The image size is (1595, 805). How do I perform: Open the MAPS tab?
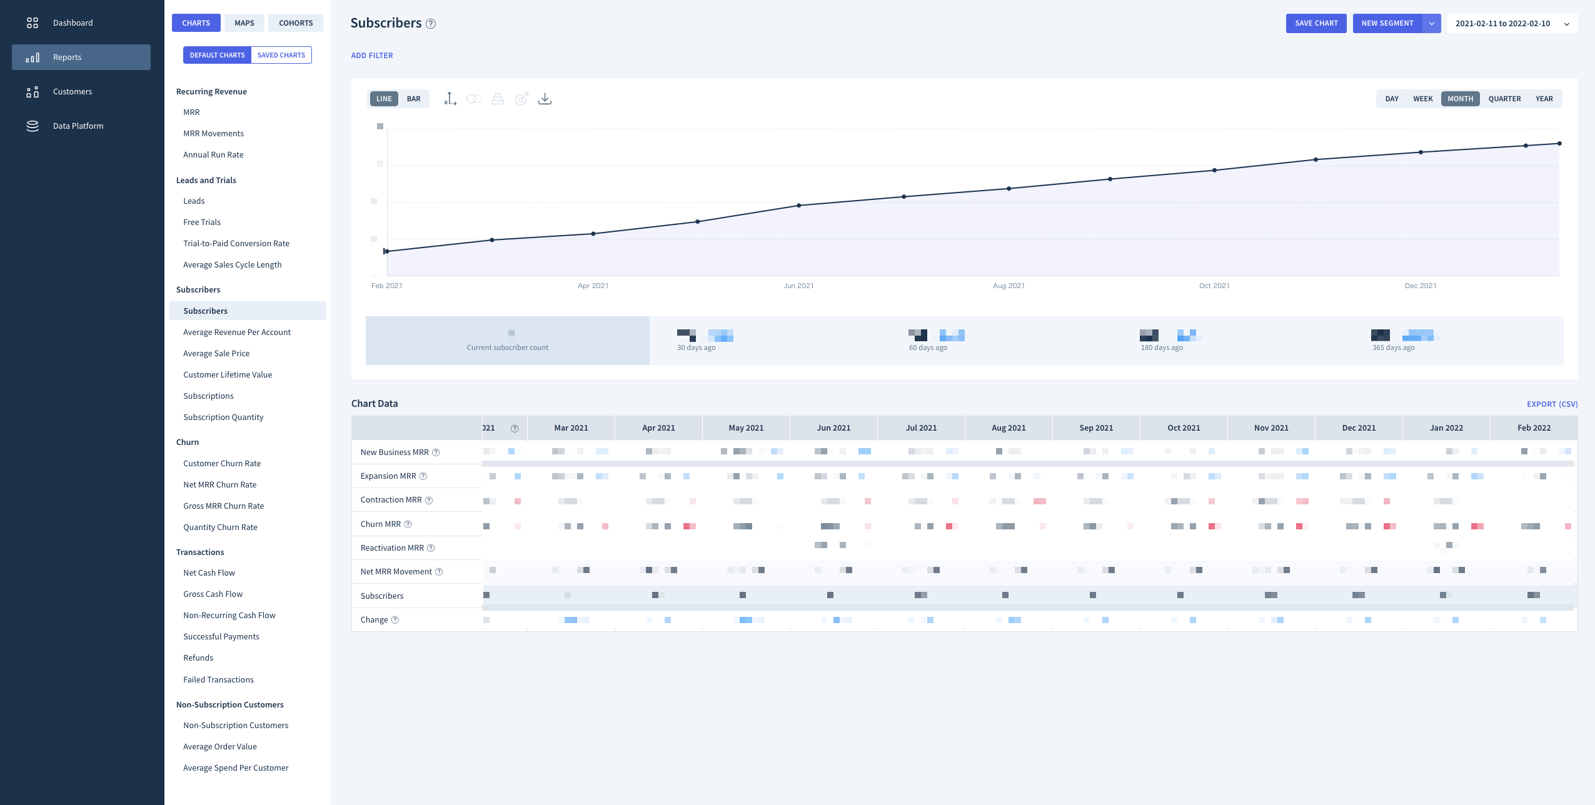point(244,23)
